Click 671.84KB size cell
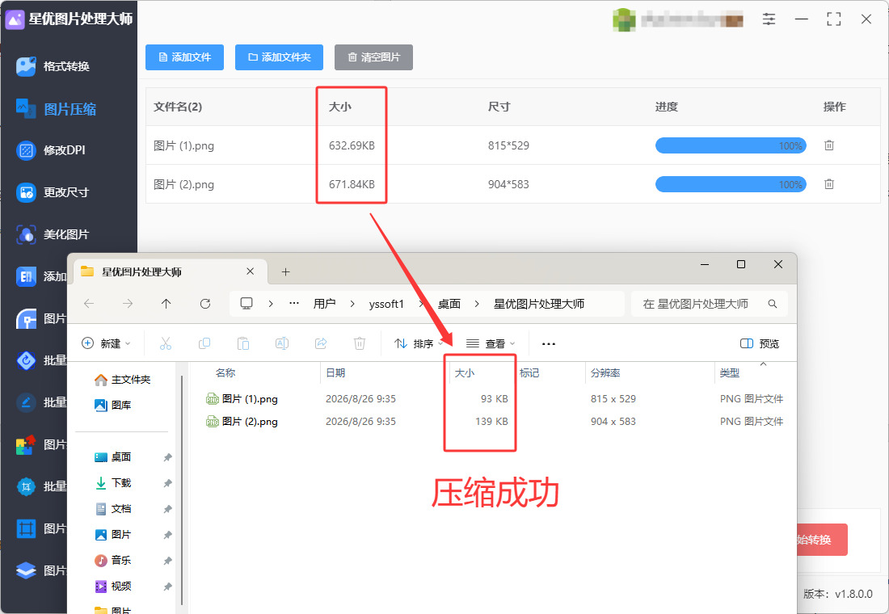Image resolution: width=889 pixels, height=614 pixels. point(352,184)
